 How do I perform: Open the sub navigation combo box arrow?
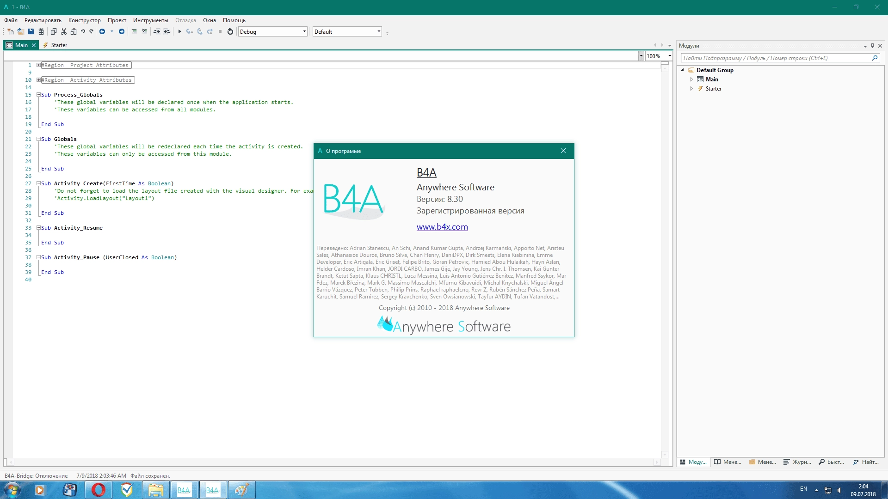pos(641,56)
